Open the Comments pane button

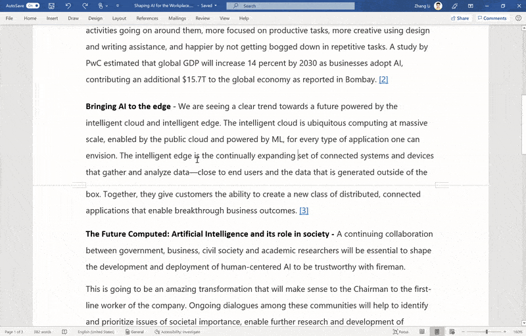(x=492, y=18)
